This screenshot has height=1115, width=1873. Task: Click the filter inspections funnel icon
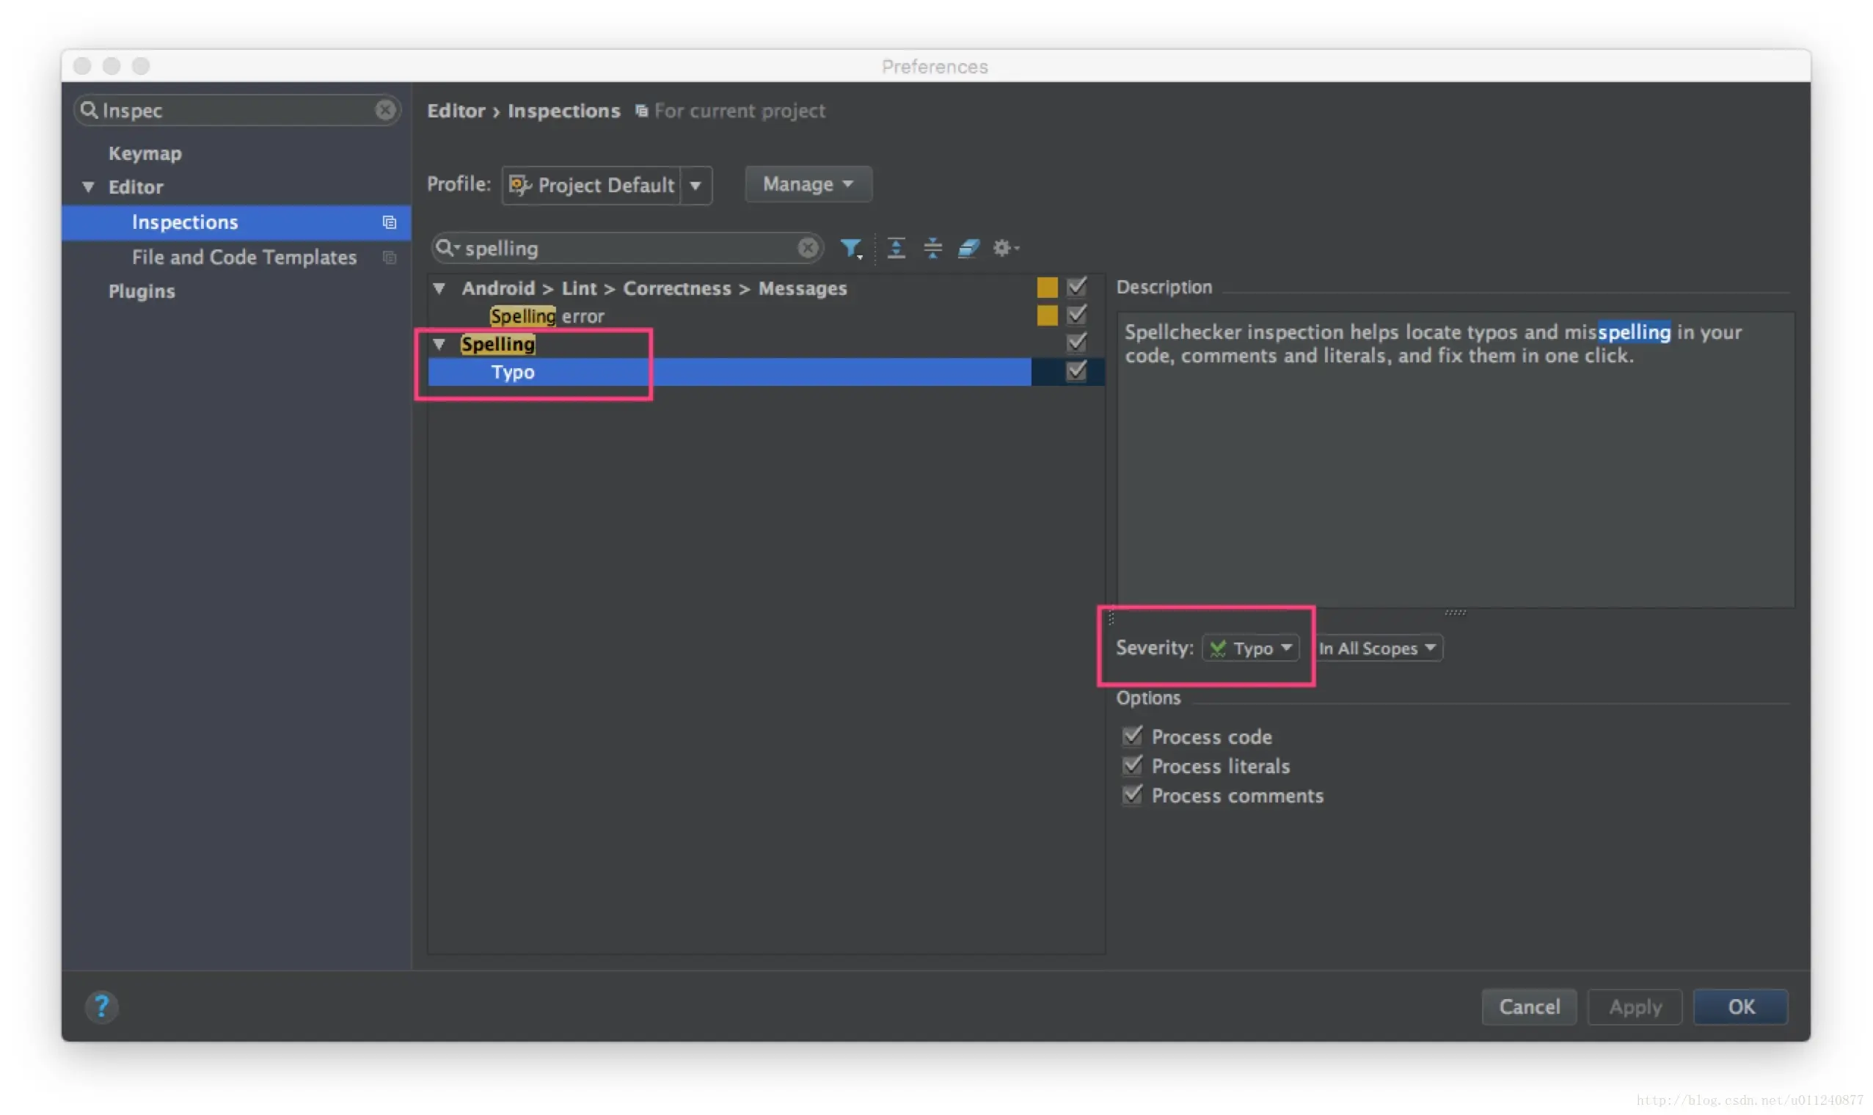(x=850, y=248)
